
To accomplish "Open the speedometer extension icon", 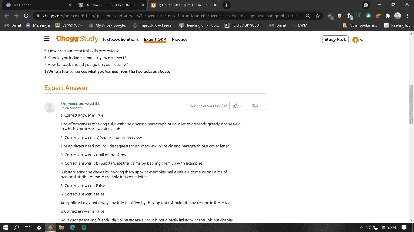I will 349,16.
